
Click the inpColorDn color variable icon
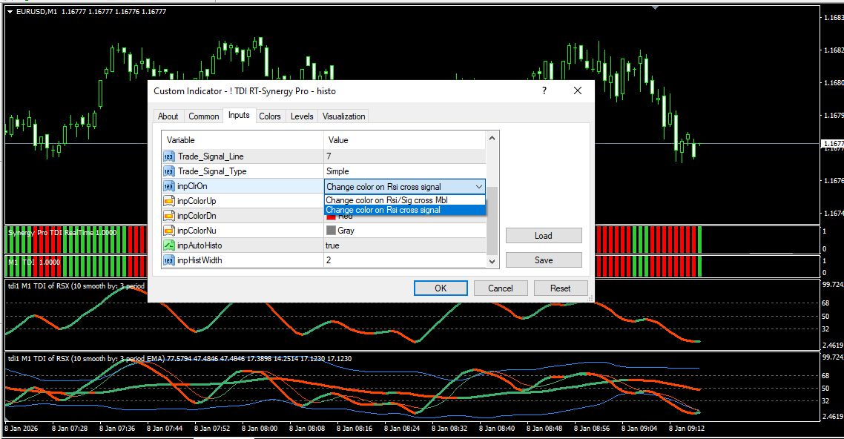click(x=168, y=216)
